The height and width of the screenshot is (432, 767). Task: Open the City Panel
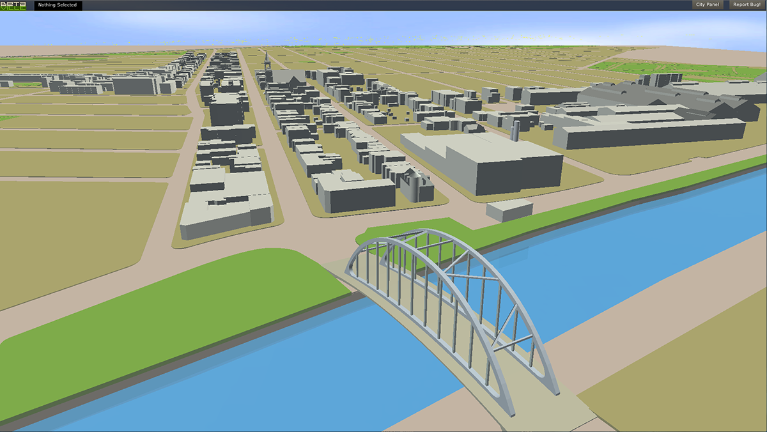[x=708, y=5]
